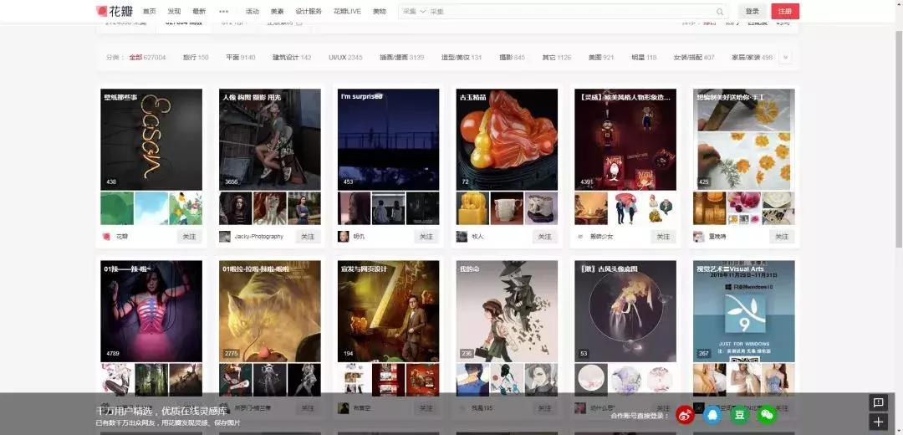
Task: Go to 首页 in the navigation
Action: pos(149,12)
